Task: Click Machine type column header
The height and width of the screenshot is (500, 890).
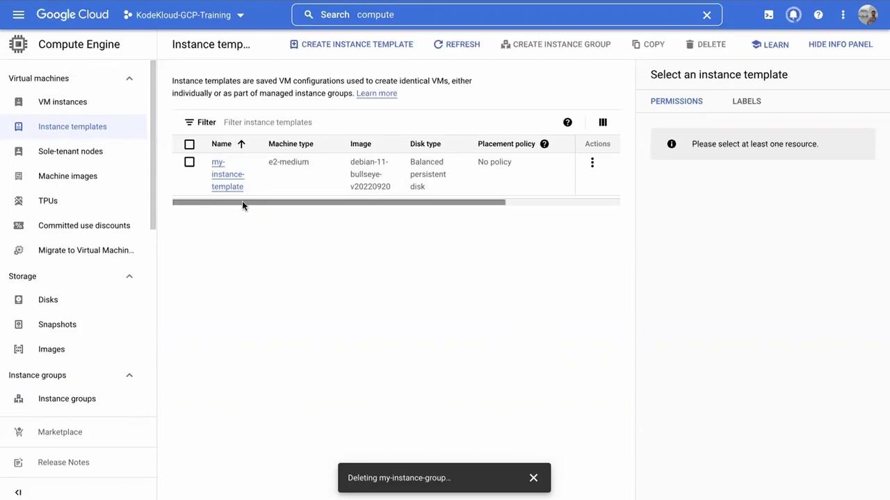Action: pos(291,144)
